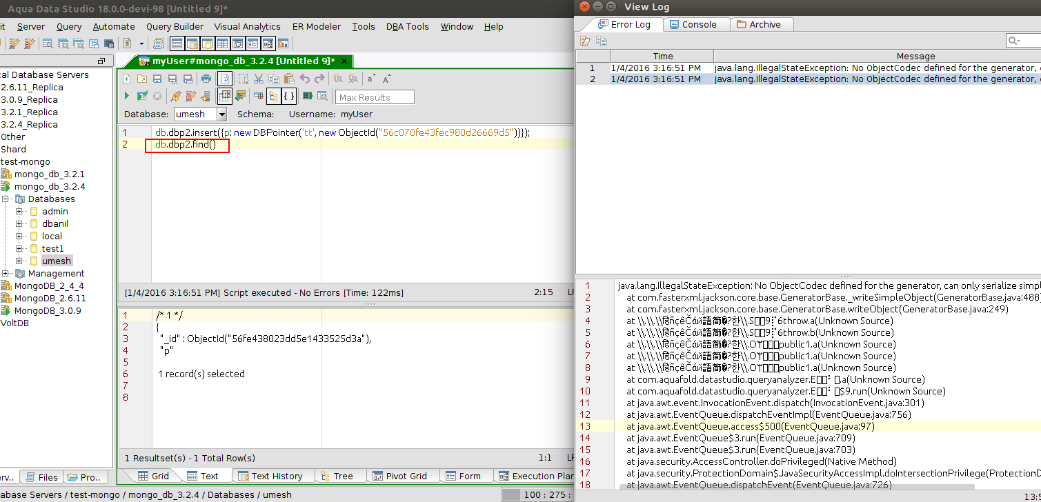The height and width of the screenshot is (502, 1041).
Task: Click the Print icon in editor toolbar
Action: 206,79
